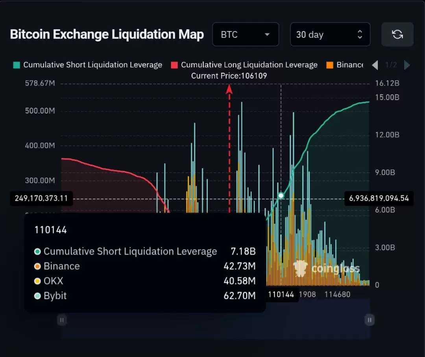425x357 pixels.
Task: Click the 30 day up-down stepper arrows
Action: click(360, 34)
